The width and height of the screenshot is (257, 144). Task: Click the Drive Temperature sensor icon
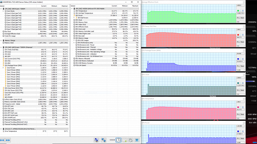3,131
